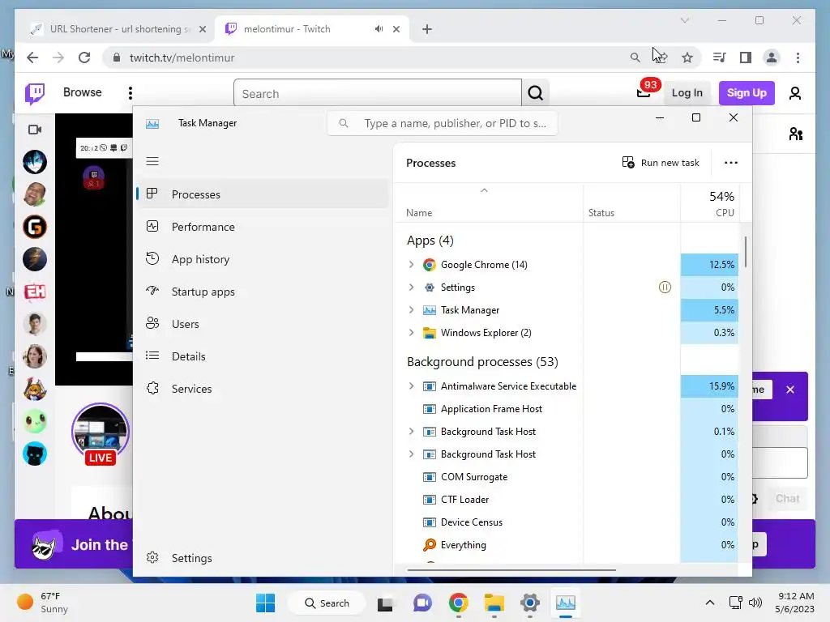Sort by the Status column header
The image size is (830, 622).
pos(601,213)
